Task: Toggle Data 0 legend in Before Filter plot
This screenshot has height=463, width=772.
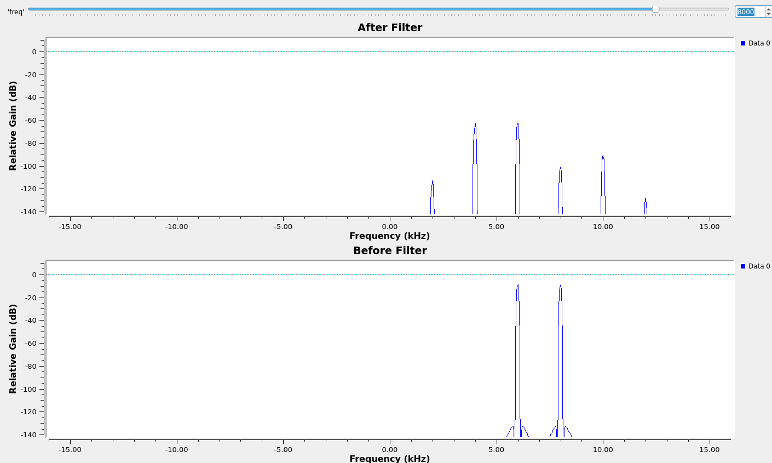Action: click(x=755, y=266)
